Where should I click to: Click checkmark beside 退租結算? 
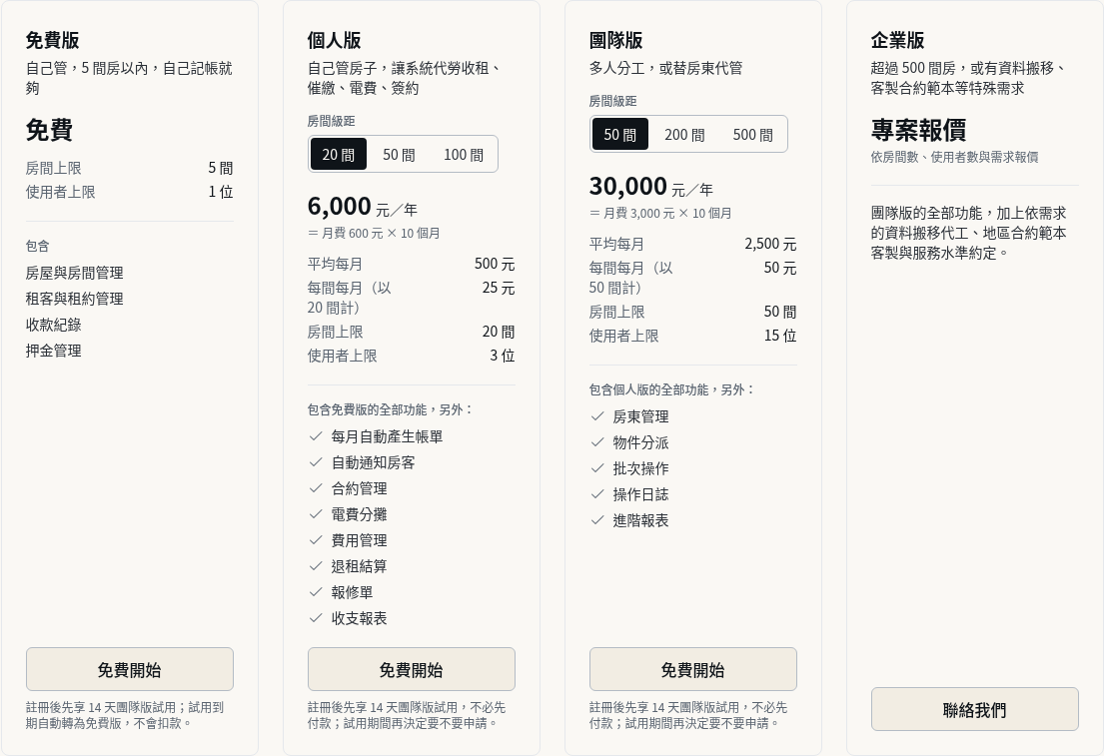[316, 566]
